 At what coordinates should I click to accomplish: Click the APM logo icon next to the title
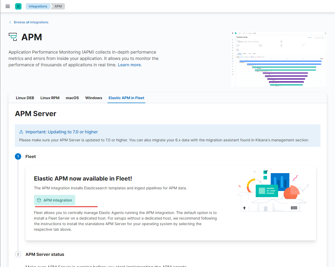13,37
